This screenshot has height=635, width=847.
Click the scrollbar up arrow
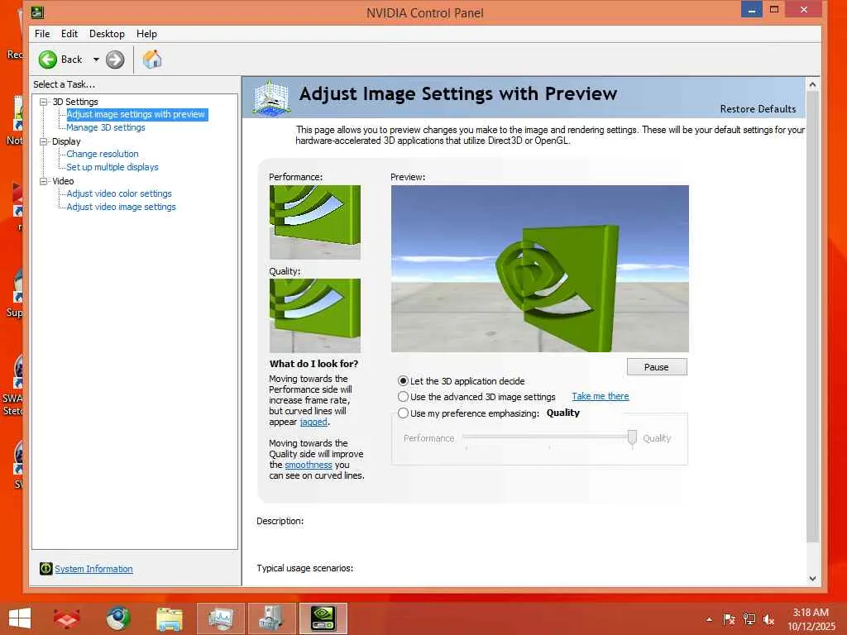point(812,85)
